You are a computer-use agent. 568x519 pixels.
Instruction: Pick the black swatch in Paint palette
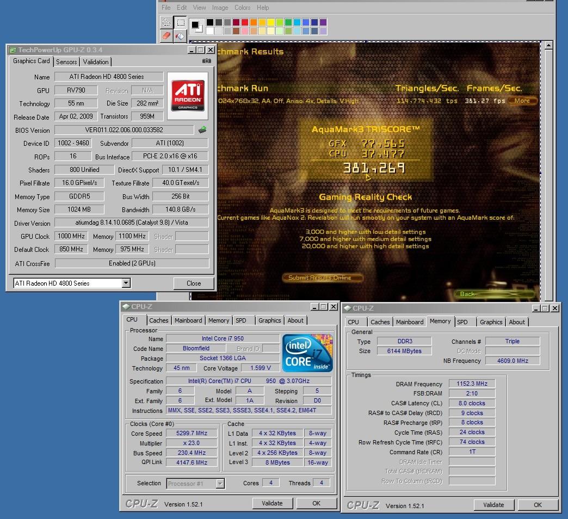click(210, 22)
